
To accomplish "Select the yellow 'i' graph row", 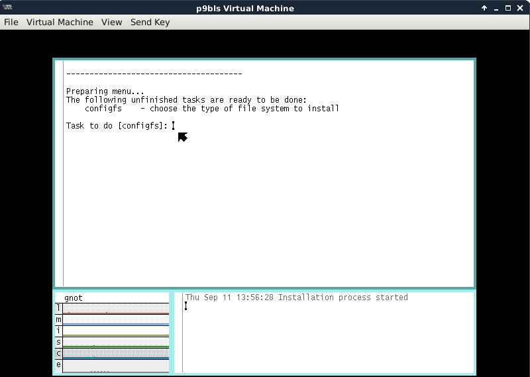I will (115, 331).
